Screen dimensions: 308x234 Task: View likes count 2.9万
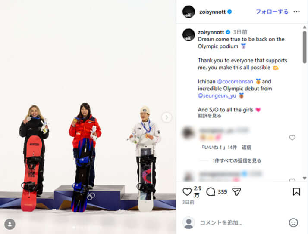point(198,192)
